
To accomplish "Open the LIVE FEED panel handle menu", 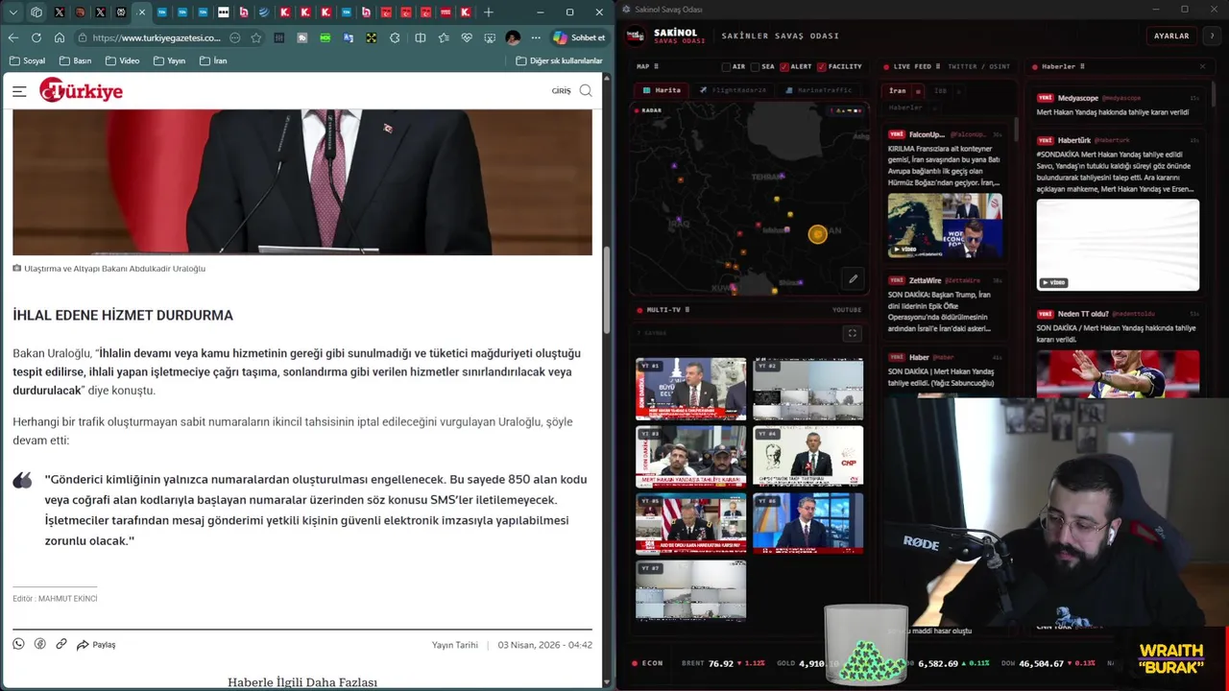I will [940, 66].
